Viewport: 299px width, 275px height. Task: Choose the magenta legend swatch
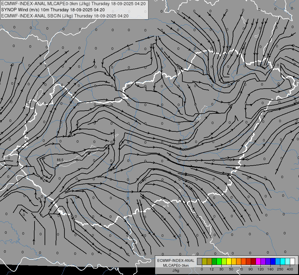point(258,261)
